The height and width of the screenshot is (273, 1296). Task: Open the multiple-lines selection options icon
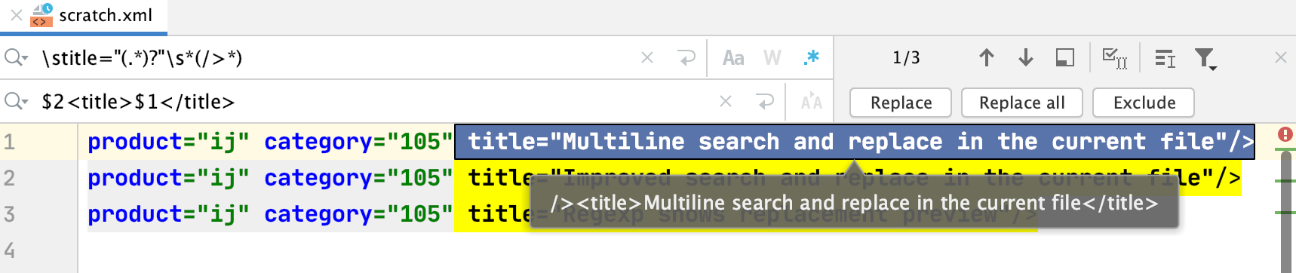[x=1165, y=58]
